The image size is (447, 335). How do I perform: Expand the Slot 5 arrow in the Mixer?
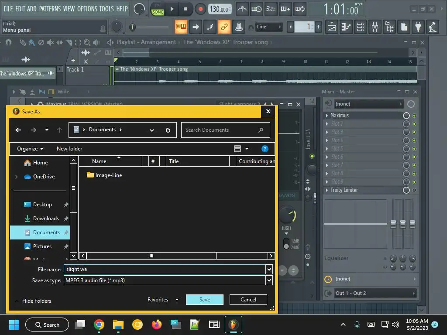tap(327, 149)
